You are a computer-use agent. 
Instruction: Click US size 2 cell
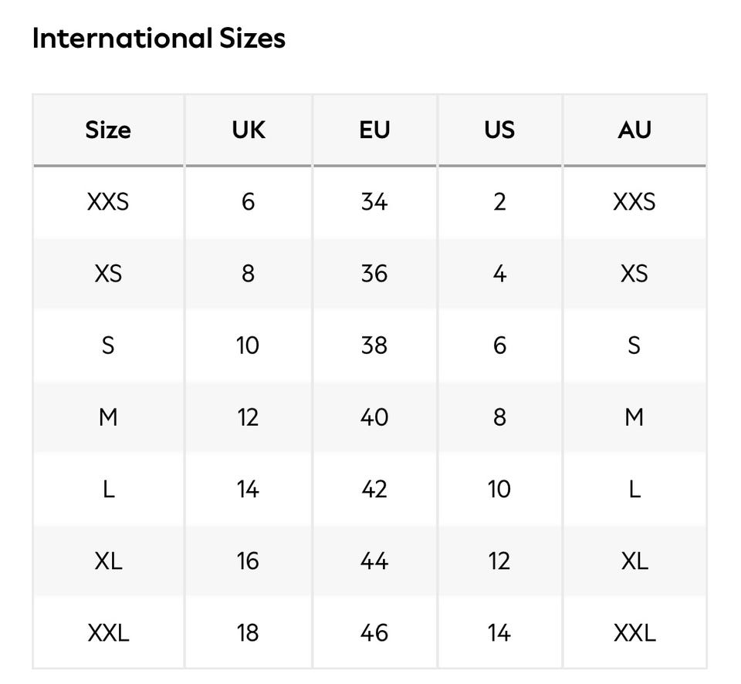point(499,202)
